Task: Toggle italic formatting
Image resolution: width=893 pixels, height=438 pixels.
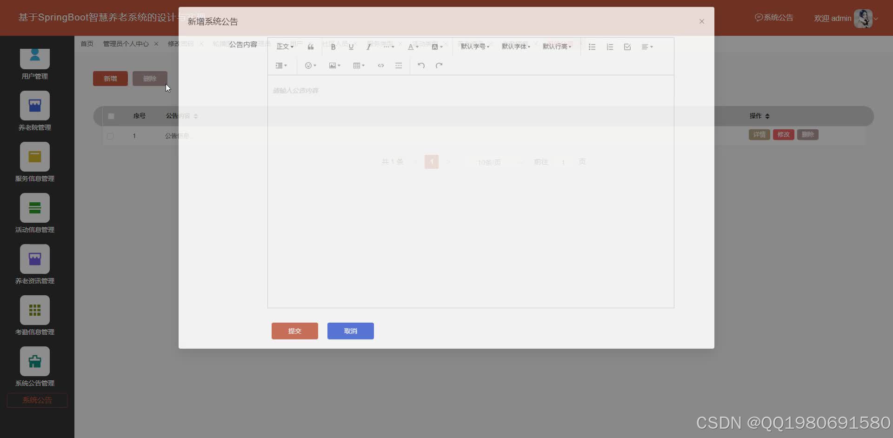Action: [368, 46]
